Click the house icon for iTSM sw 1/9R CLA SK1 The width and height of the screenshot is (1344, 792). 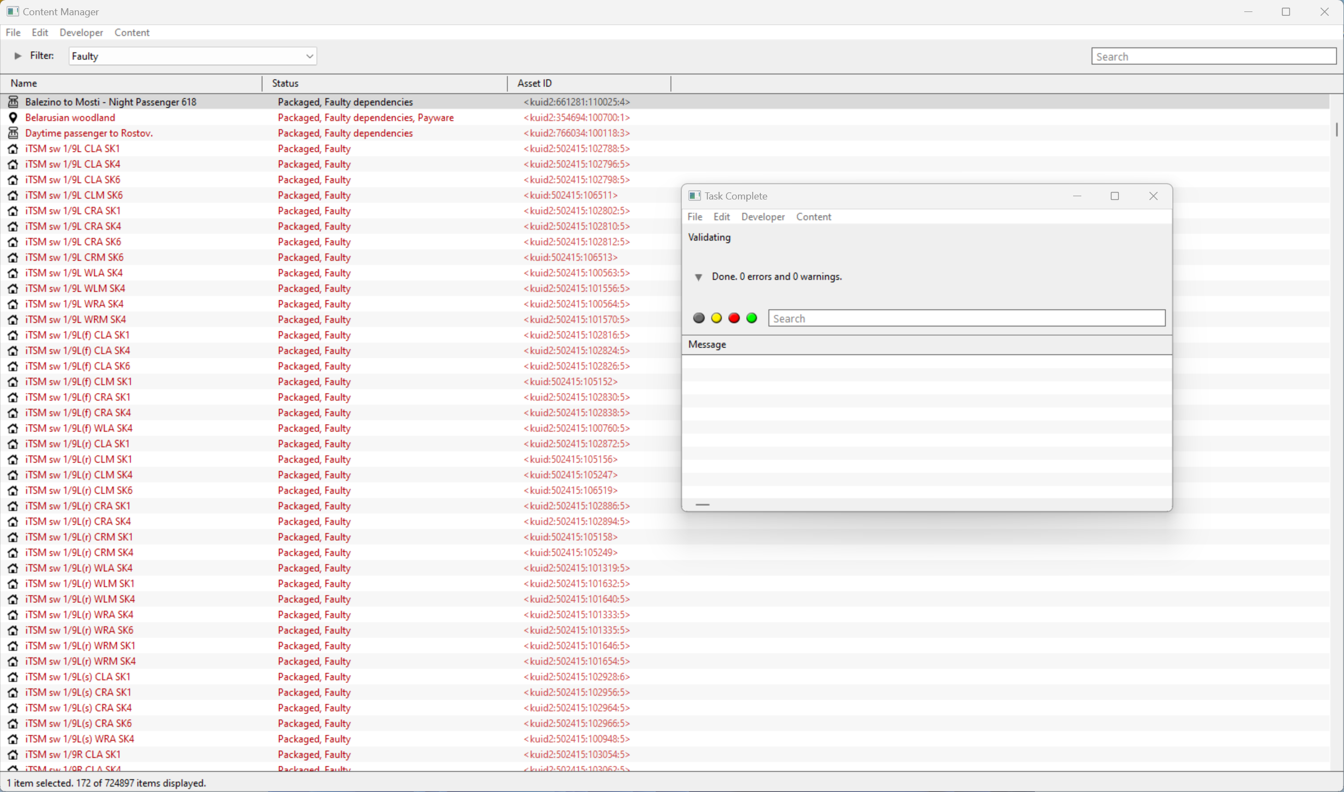(13, 755)
